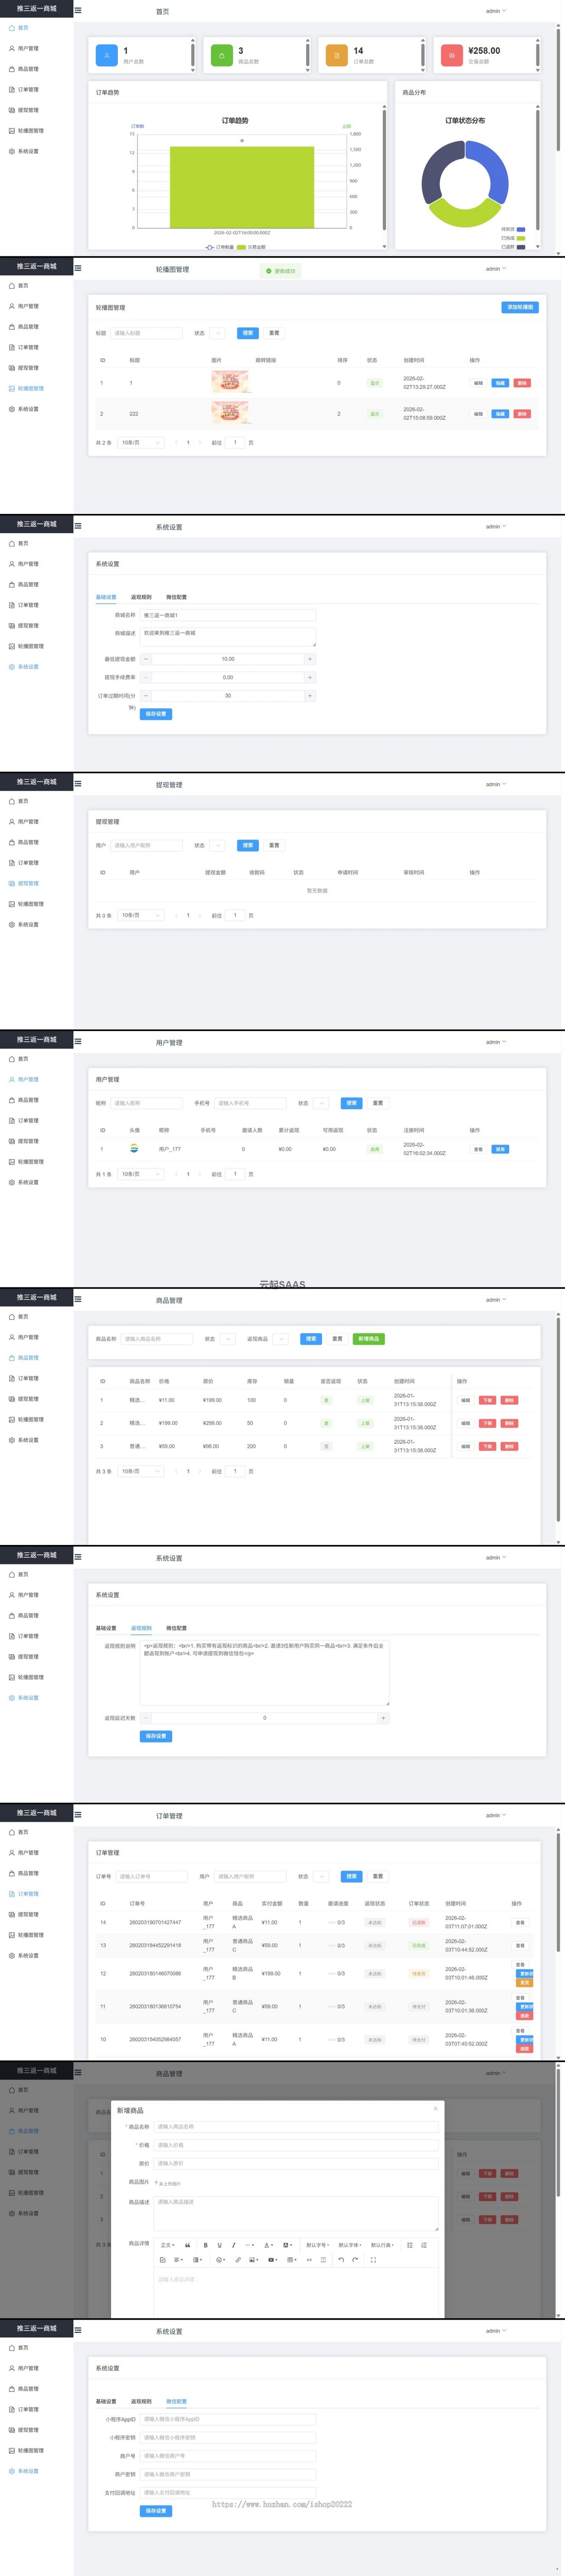Increase 返现延迟天数 with the plus stepper
The image size is (565, 2576).
383,1718
